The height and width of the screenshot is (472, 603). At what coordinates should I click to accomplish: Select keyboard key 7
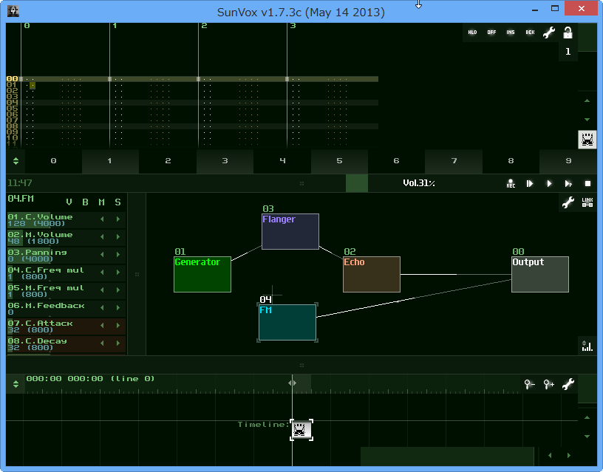[454, 161]
